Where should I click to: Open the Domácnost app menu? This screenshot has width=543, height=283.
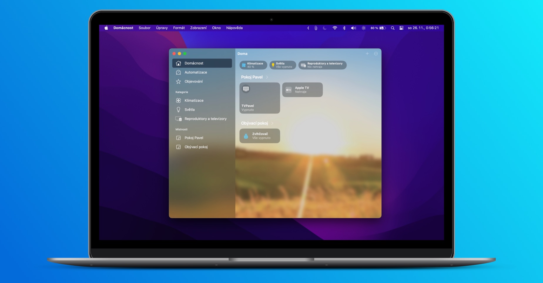[x=123, y=28]
